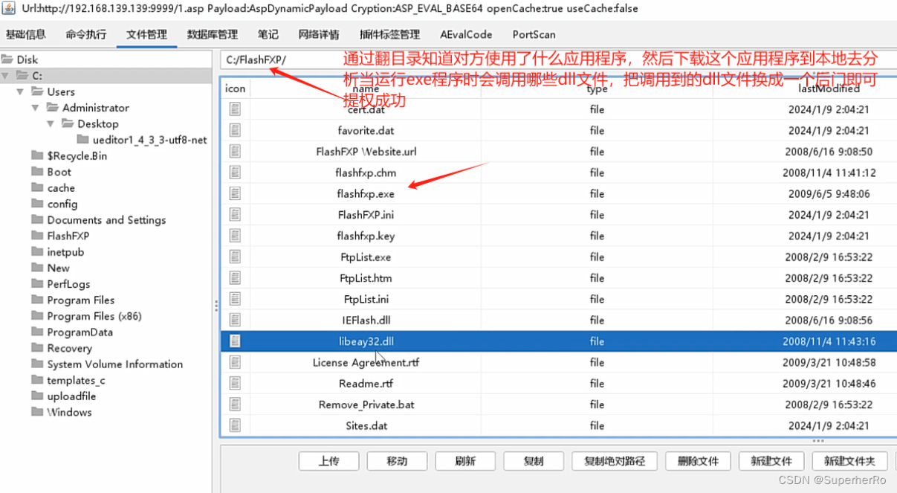The image size is (897, 493).
Task: Click the 刷新 refresh button
Action: (x=465, y=461)
